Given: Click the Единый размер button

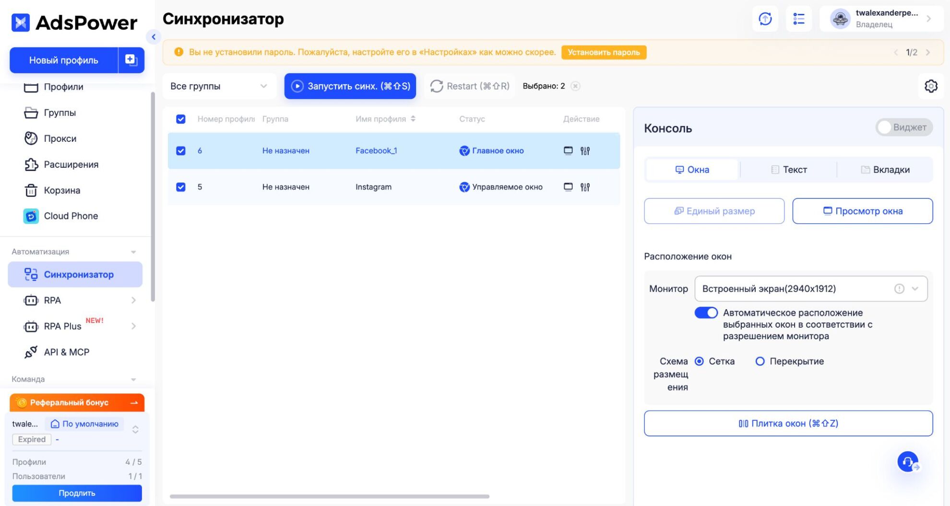Looking at the screenshot, I should tap(714, 211).
